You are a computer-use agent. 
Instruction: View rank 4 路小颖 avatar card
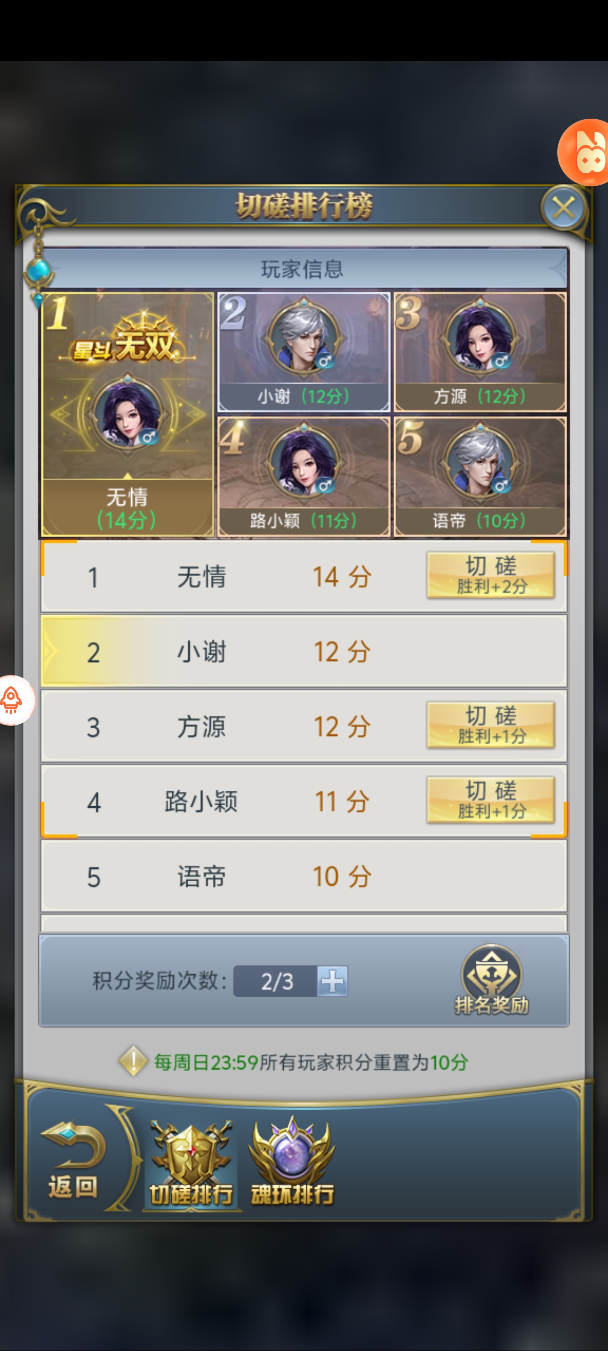tap(304, 476)
